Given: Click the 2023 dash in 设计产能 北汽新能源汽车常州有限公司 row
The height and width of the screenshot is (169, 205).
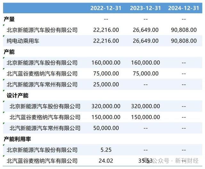Looking at the screenshot, I should [x=146, y=128].
